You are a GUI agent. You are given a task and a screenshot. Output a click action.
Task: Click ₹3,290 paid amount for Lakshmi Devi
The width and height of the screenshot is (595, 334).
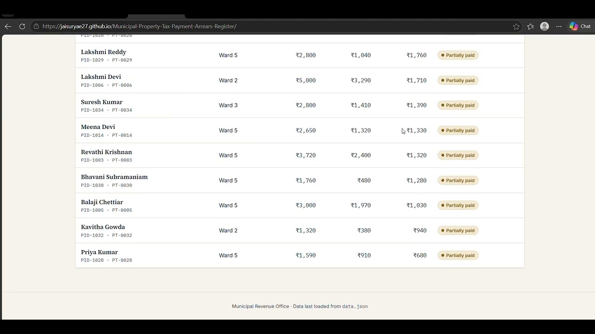pyautogui.click(x=361, y=80)
